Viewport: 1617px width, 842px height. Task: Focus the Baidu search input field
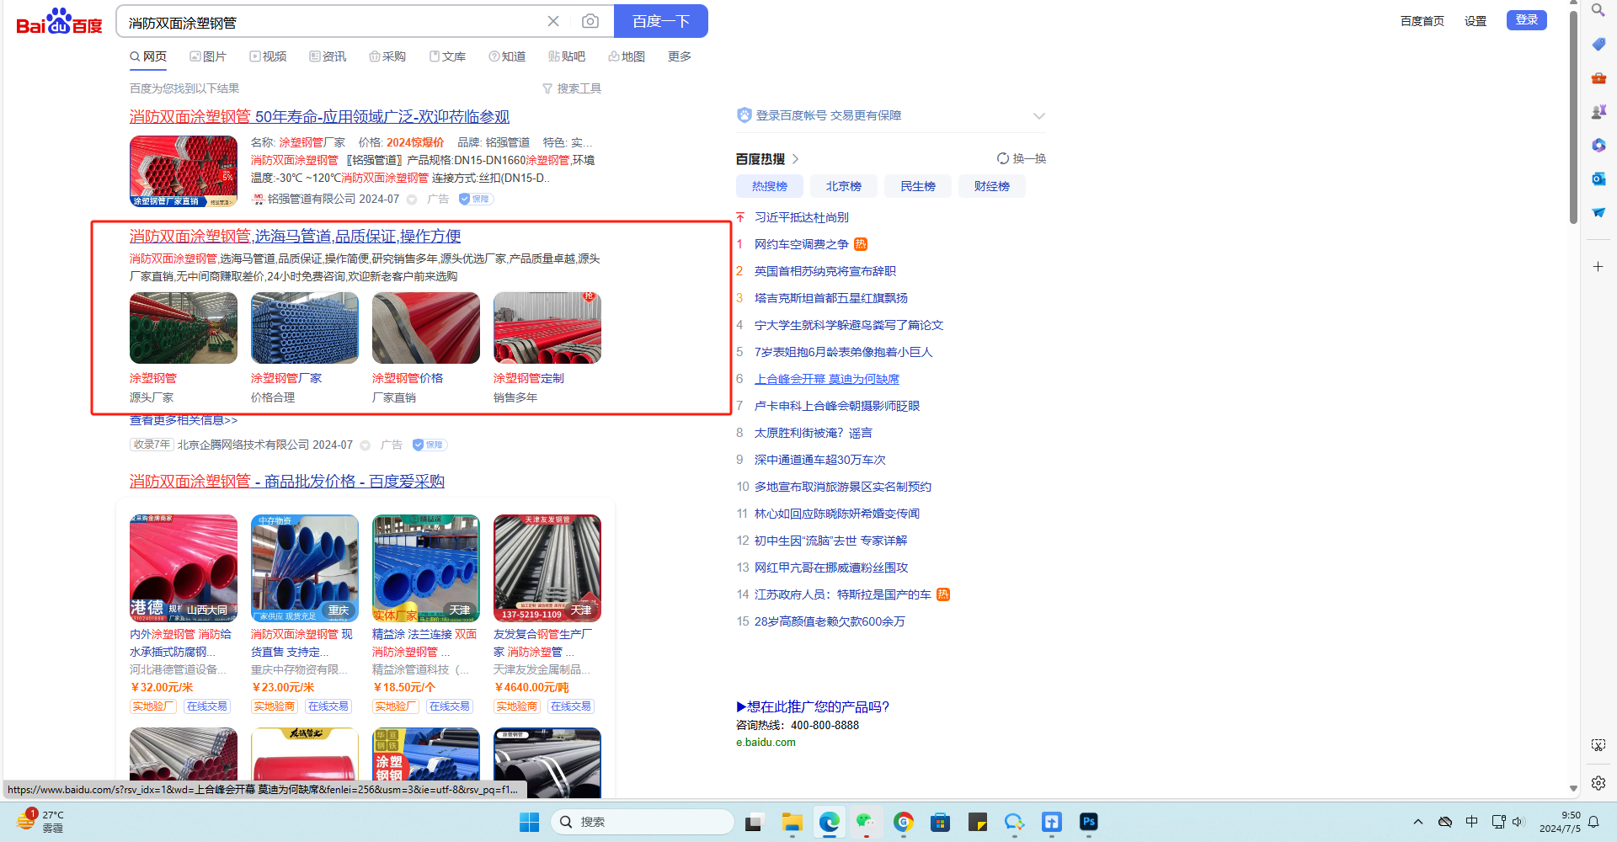333,22
